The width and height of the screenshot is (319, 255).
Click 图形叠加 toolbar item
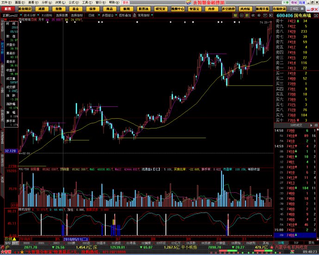point(125,15)
